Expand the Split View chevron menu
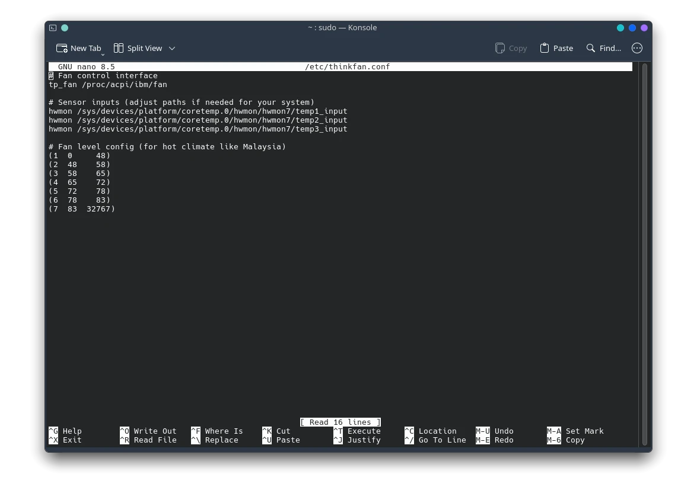 tap(172, 48)
